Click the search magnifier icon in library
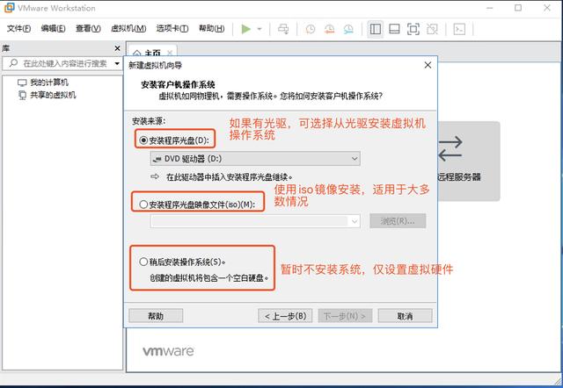 tap(13, 63)
